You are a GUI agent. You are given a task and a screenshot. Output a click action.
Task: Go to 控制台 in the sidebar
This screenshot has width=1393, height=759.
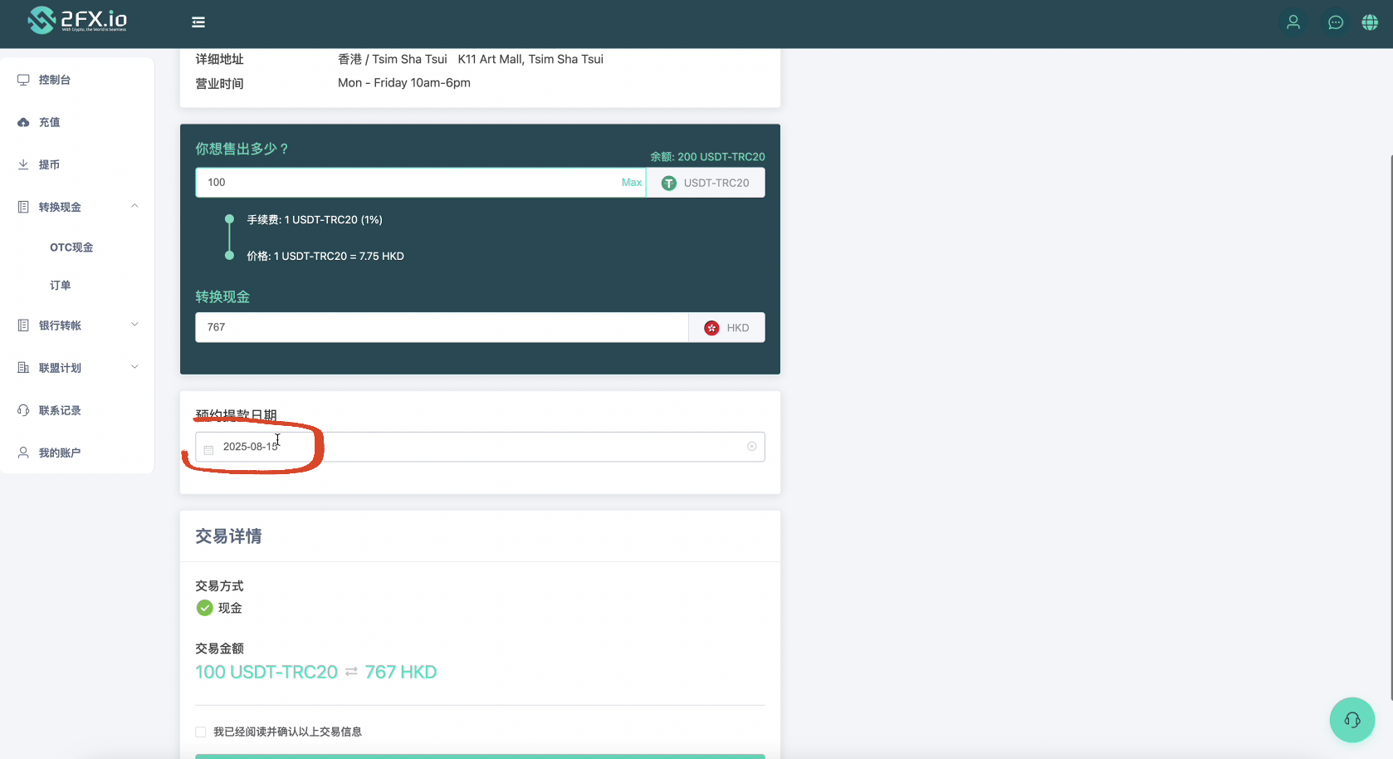click(55, 80)
